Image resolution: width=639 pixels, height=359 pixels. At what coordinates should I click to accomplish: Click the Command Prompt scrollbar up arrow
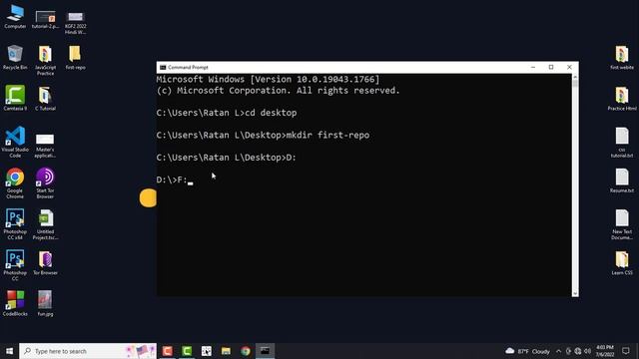[x=575, y=77]
